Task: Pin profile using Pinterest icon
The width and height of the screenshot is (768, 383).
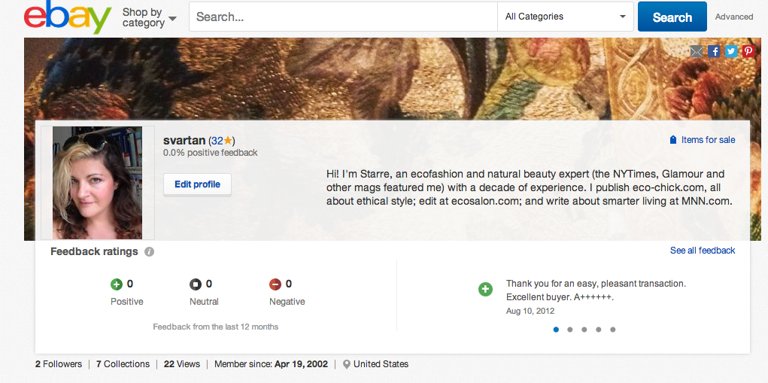Action: click(748, 51)
